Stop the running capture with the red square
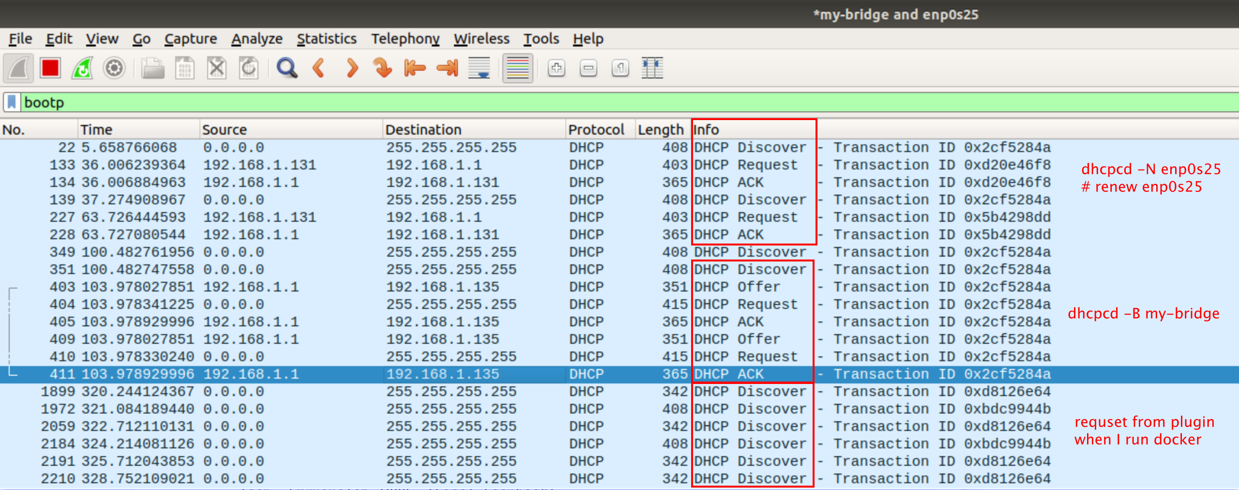Viewport: 1239px width, 490px height. click(x=50, y=68)
